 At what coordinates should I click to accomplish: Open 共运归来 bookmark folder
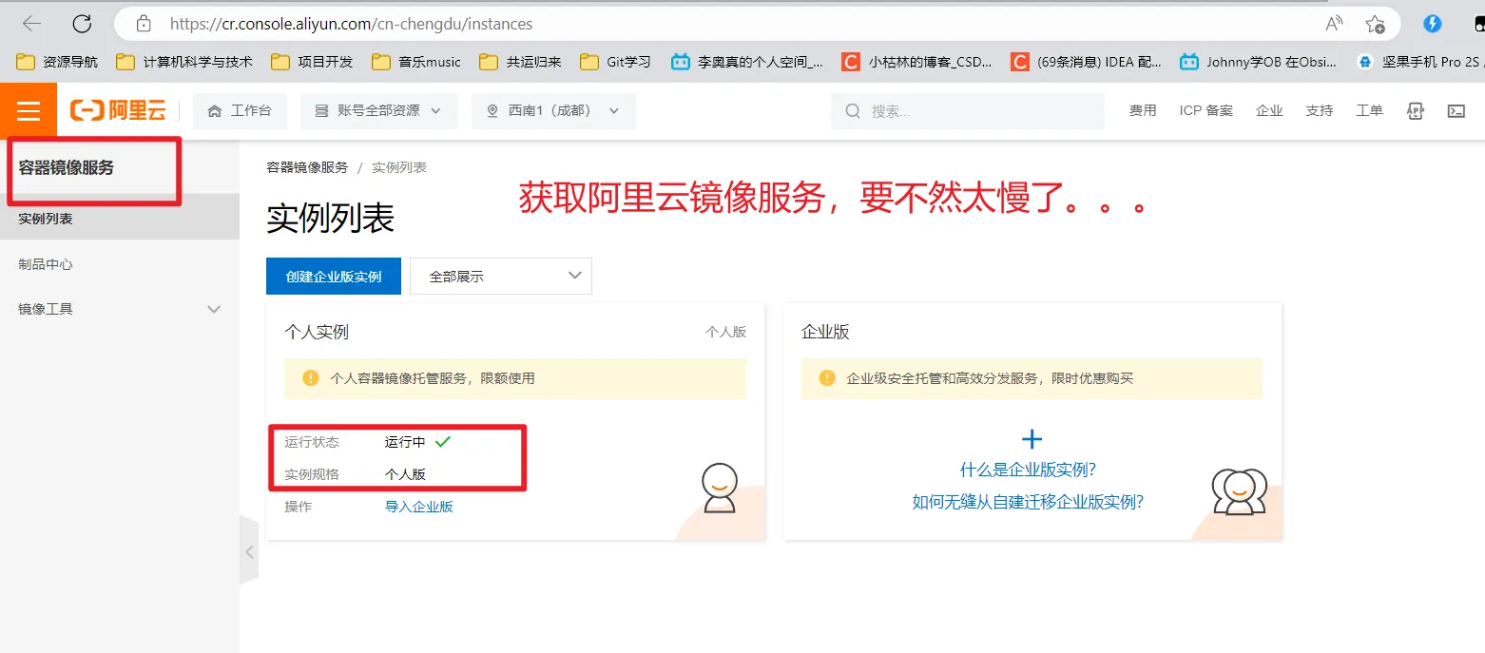[520, 62]
